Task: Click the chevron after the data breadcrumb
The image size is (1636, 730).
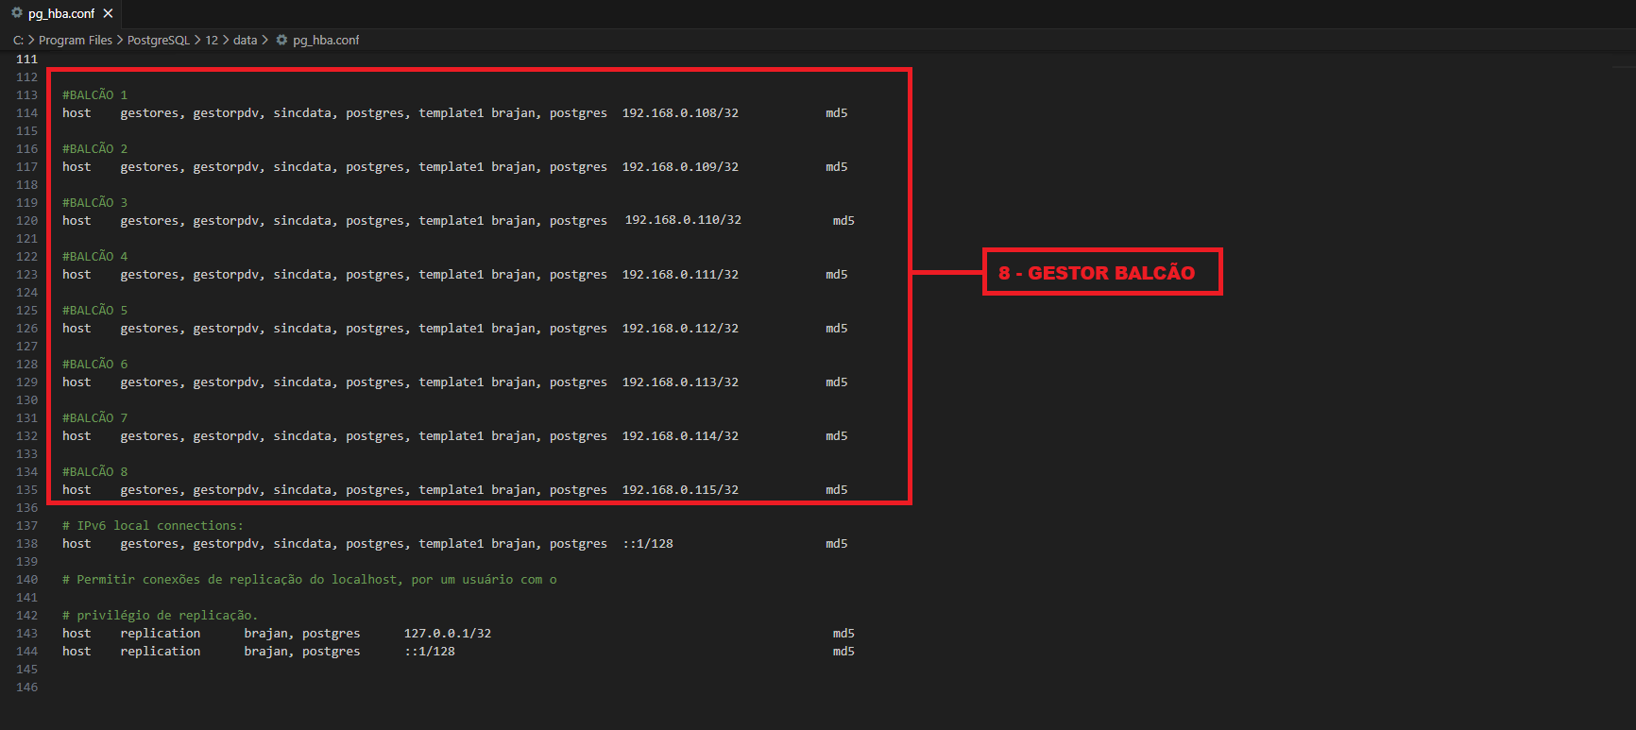Action: pyautogui.click(x=265, y=40)
